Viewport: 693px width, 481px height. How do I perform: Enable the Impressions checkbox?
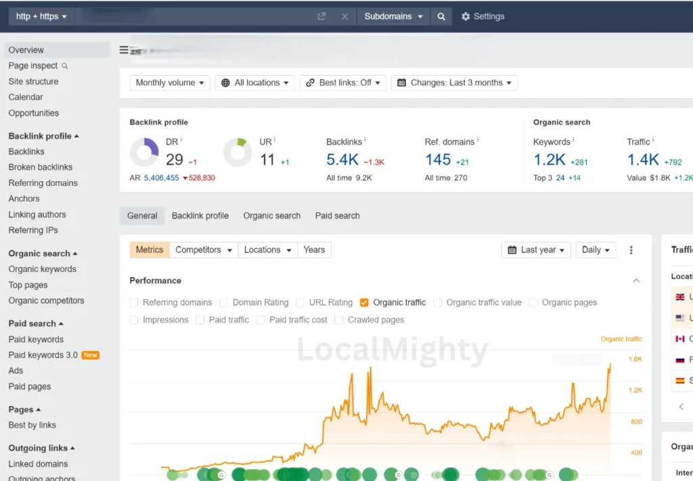[134, 320]
